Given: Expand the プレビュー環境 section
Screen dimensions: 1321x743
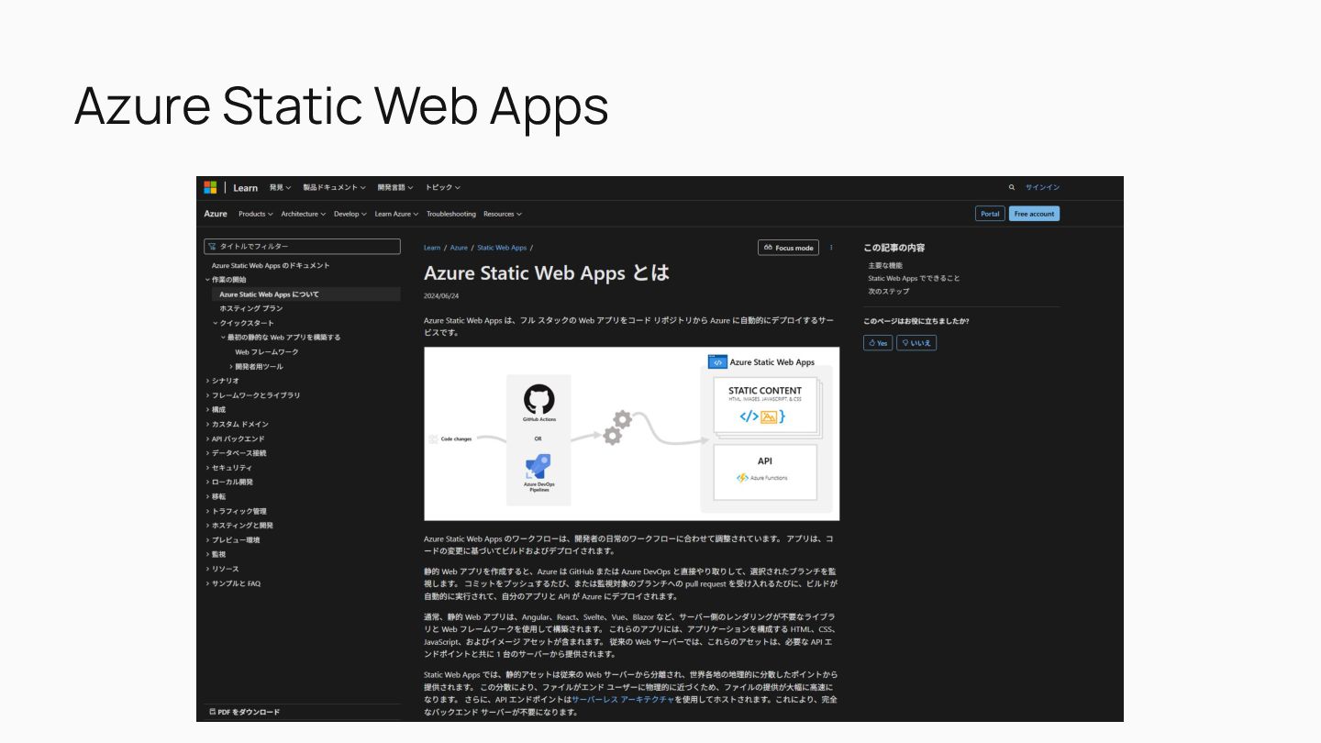Looking at the screenshot, I should 232,540.
